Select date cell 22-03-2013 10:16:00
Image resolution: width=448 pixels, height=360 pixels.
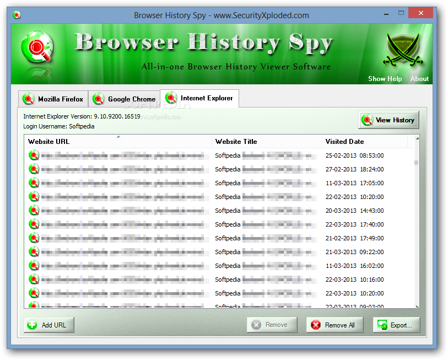click(x=354, y=280)
